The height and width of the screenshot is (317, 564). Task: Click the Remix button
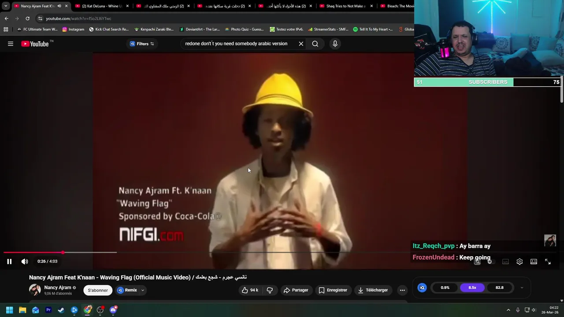(127, 290)
